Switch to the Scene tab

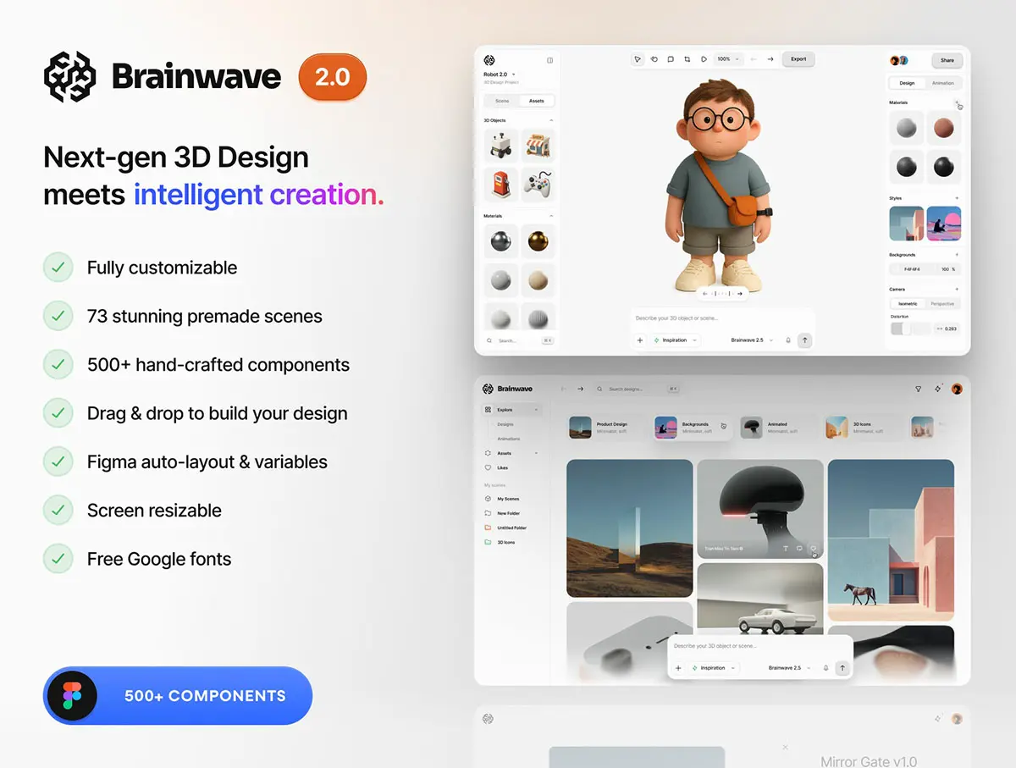502,101
